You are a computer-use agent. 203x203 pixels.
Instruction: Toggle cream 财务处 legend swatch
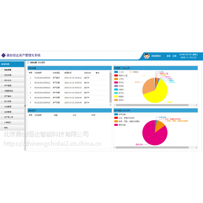click(x=130, y=72)
